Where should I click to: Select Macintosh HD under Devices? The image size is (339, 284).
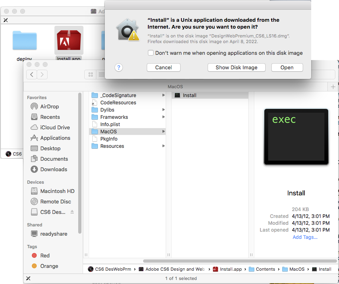(x=57, y=191)
